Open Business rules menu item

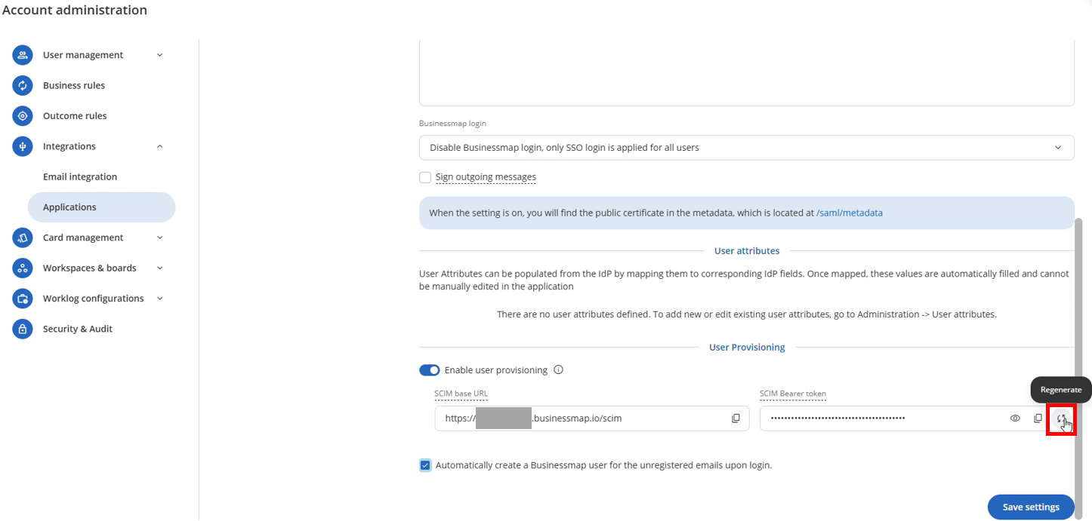74,85
